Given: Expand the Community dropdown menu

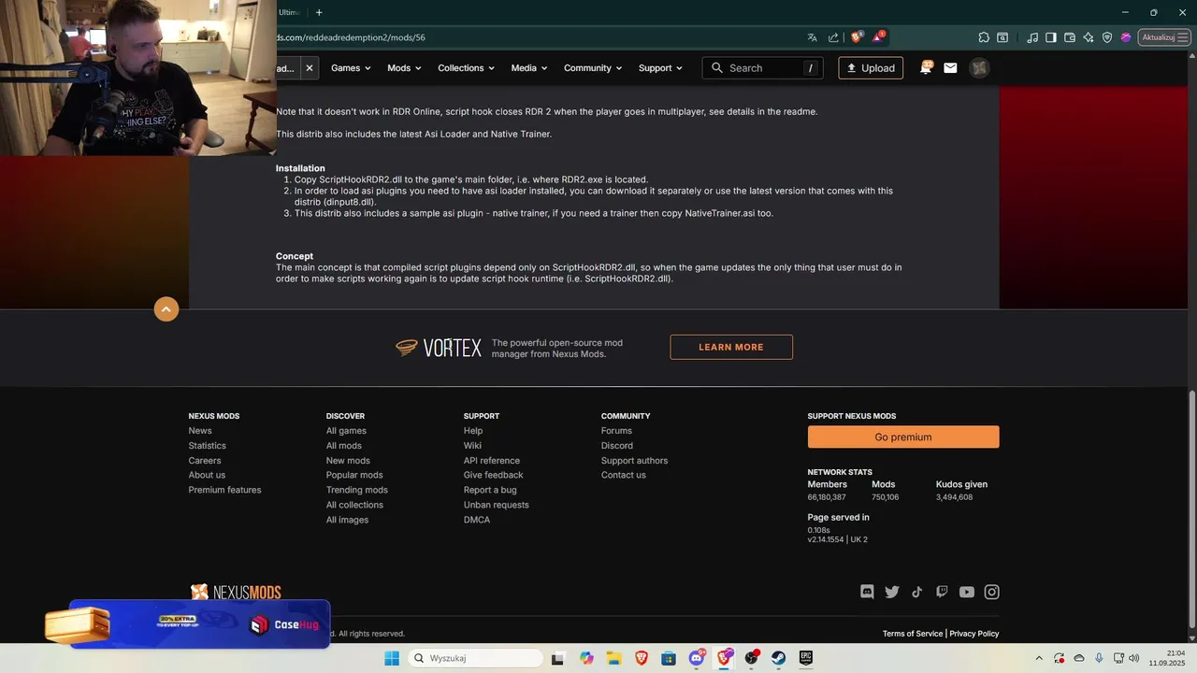Looking at the screenshot, I should coord(593,68).
